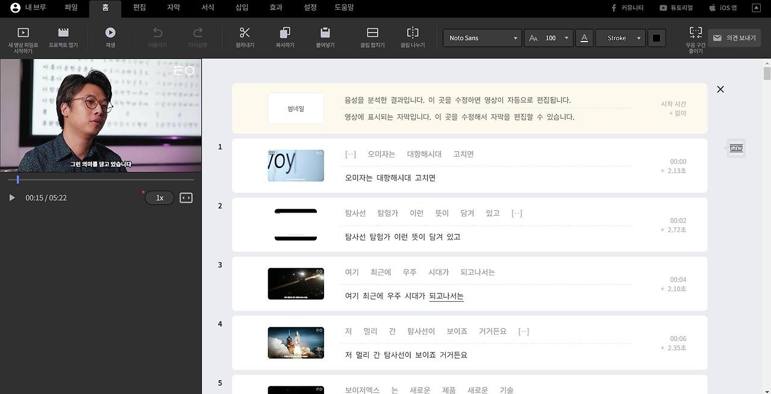Open the 1x playback speed selector
This screenshot has height=394, width=771.
[x=160, y=198]
